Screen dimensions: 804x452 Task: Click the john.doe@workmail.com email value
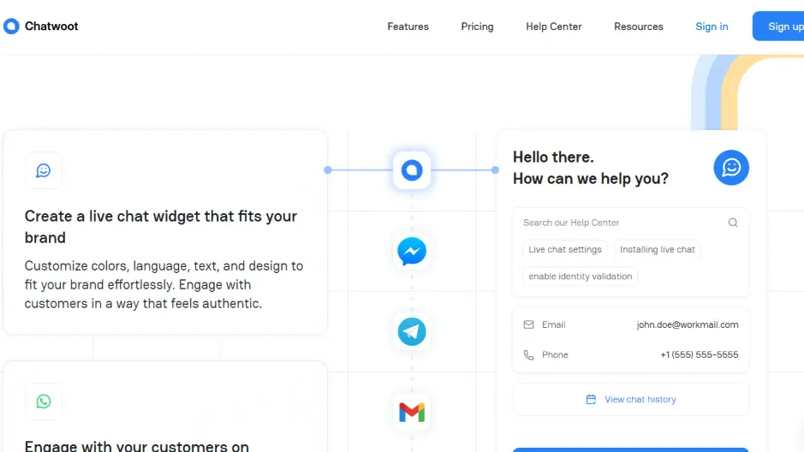click(x=687, y=324)
